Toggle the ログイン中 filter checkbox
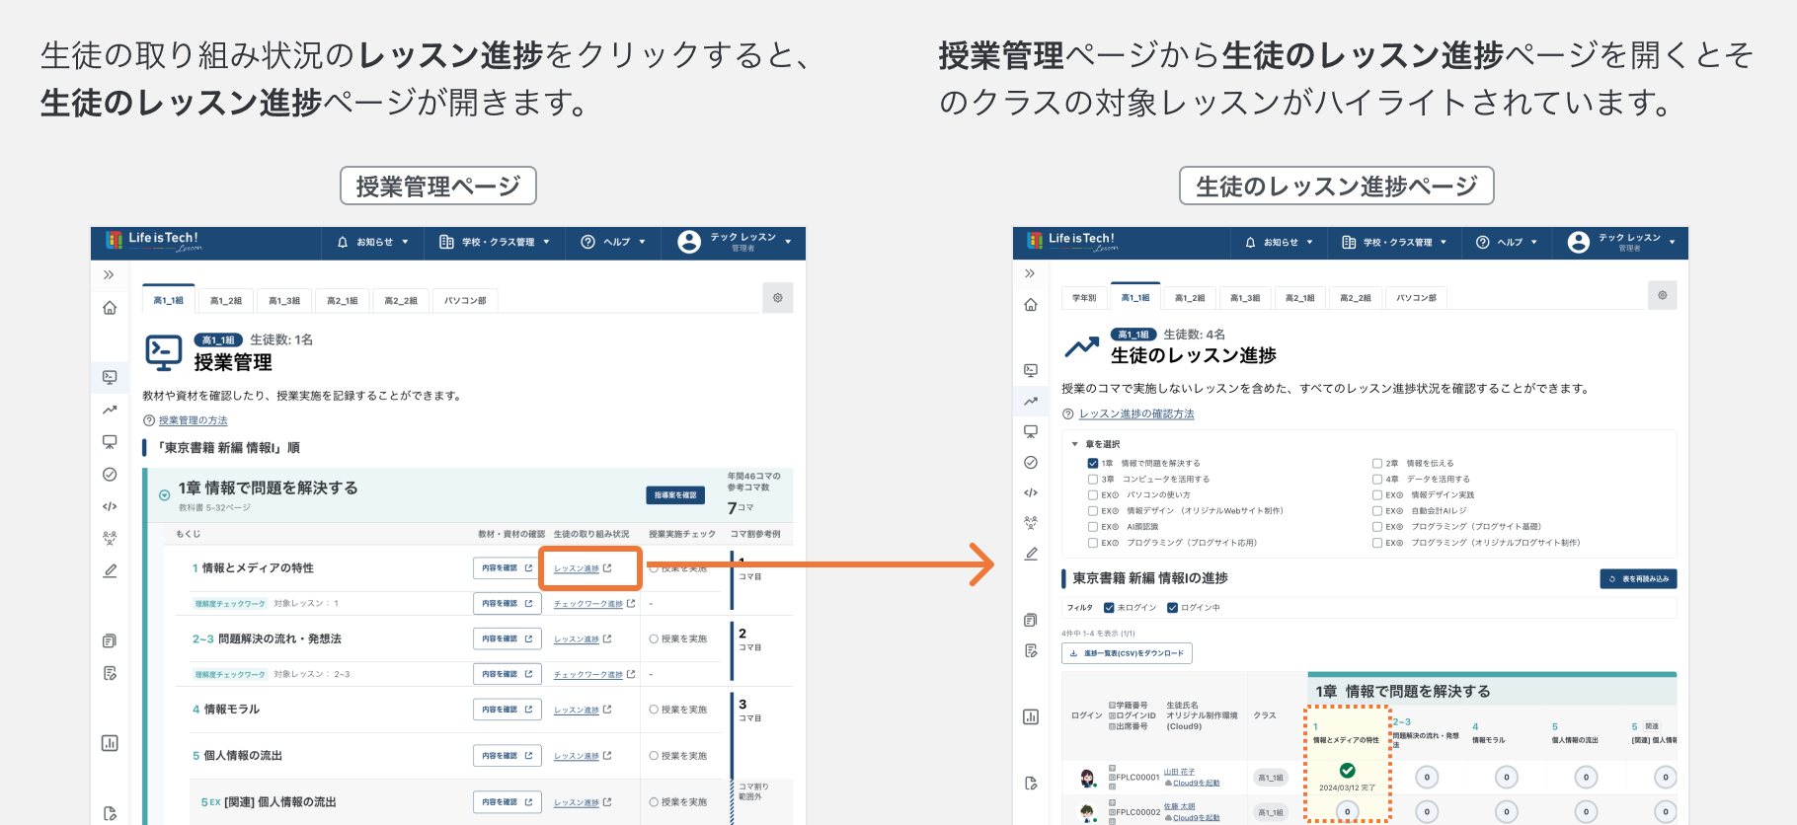 point(1172,608)
